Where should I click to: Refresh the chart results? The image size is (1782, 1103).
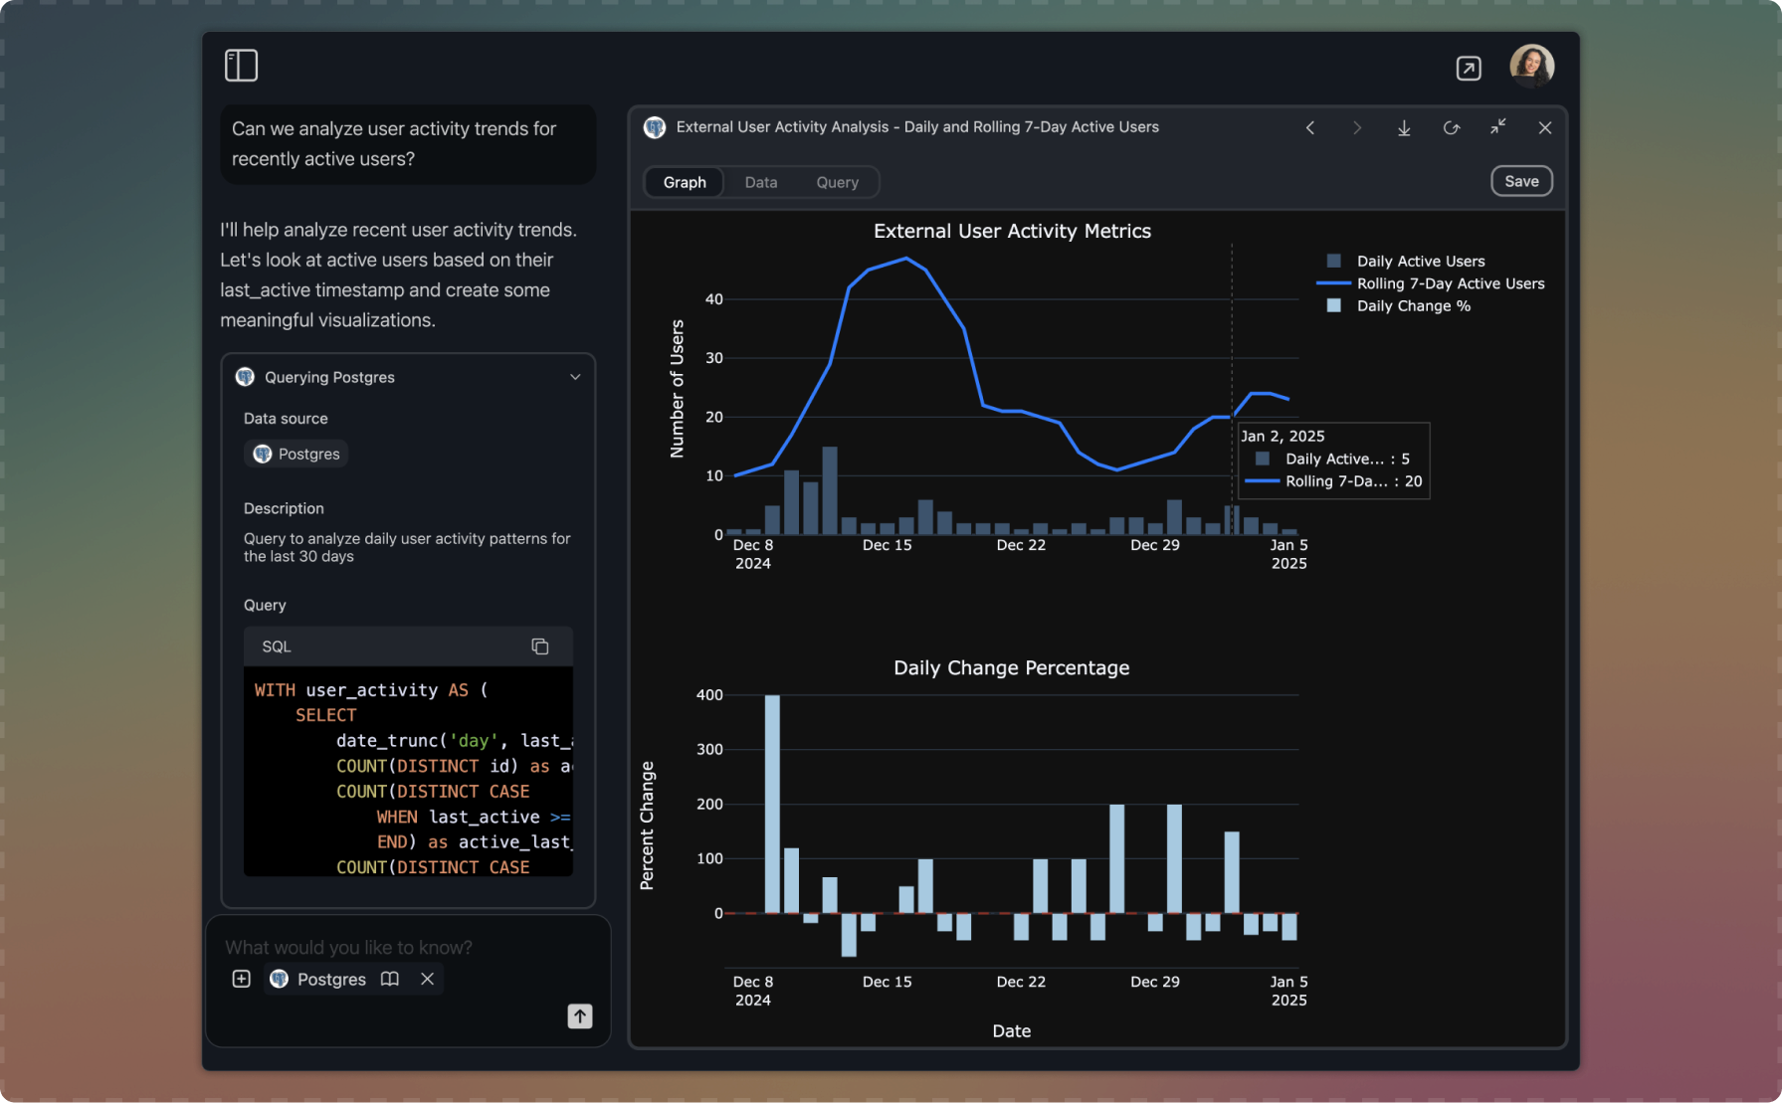pyautogui.click(x=1451, y=128)
